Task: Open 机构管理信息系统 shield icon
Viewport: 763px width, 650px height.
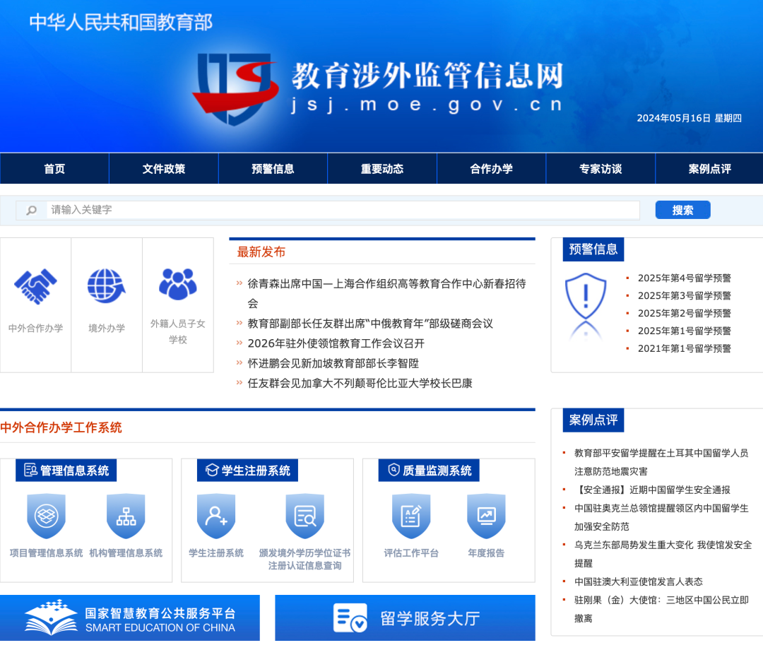Action: point(126,516)
